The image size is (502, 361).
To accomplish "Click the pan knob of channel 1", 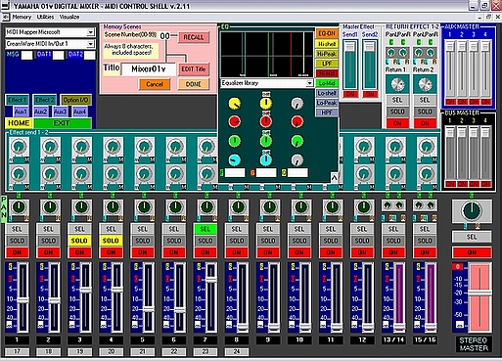I will [19, 206].
